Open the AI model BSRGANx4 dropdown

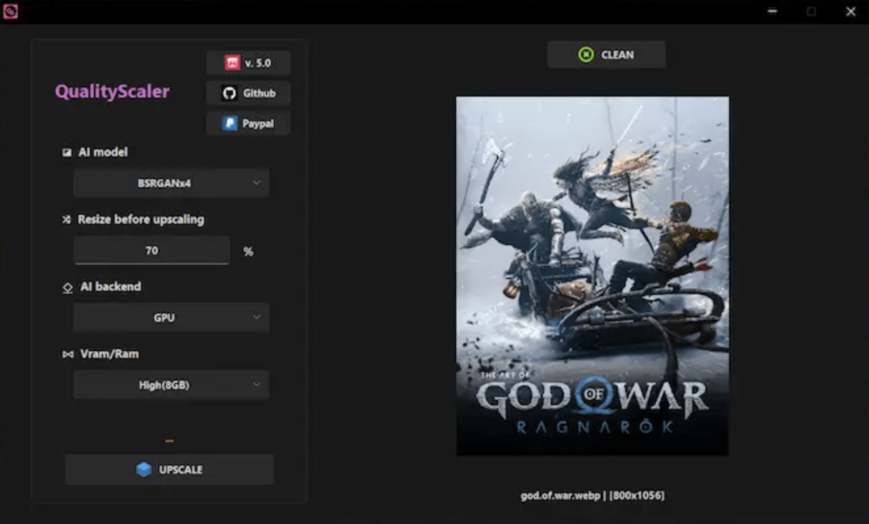171,183
